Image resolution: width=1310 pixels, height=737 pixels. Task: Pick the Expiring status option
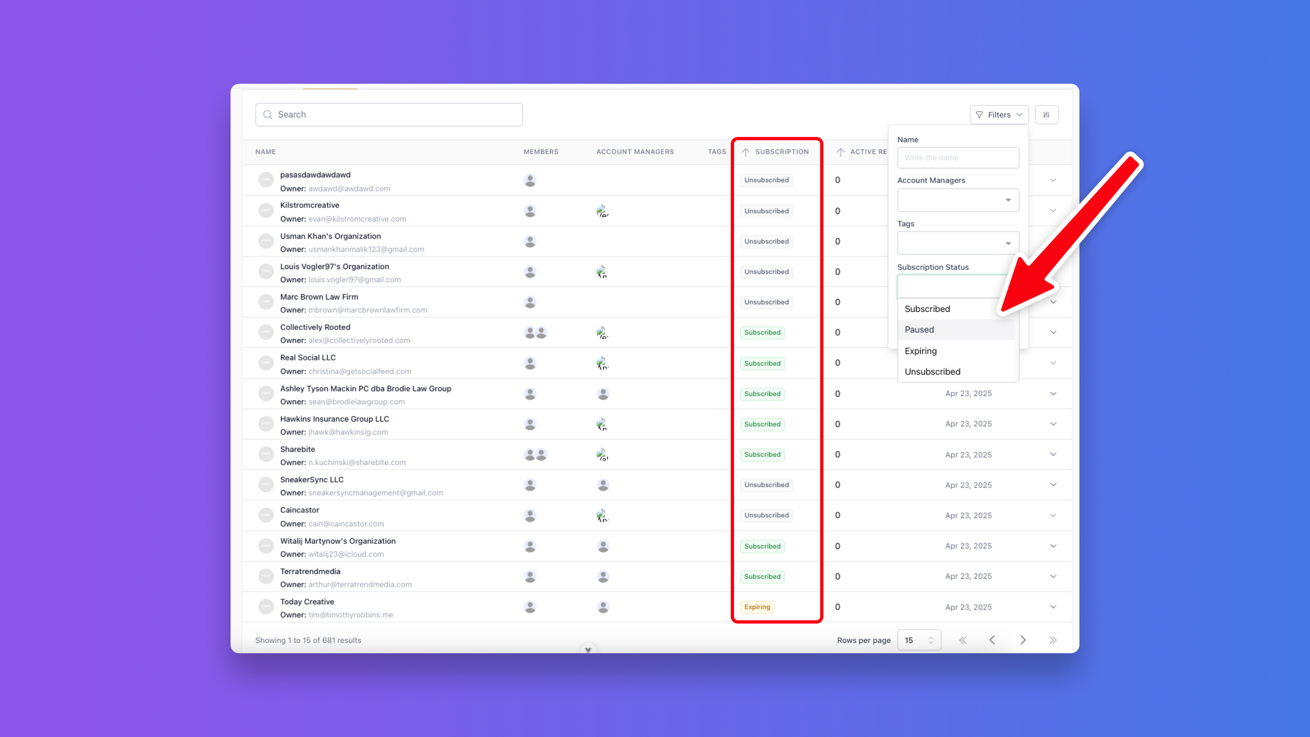[x=920, y=351]
